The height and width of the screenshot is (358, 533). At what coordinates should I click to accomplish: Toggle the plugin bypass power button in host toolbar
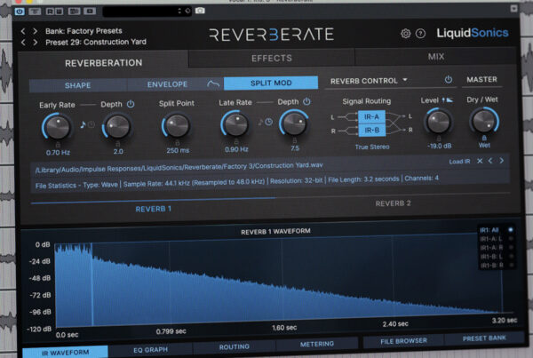[x=20, y=12]
